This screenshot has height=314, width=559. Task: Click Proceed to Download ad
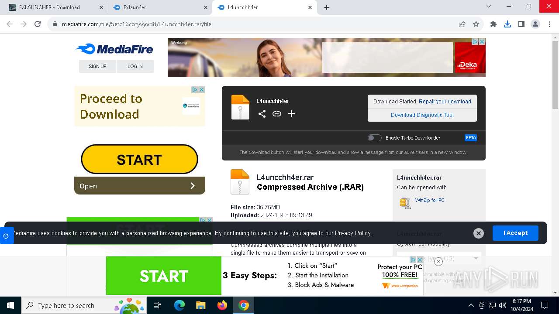[x=140, y=106]
